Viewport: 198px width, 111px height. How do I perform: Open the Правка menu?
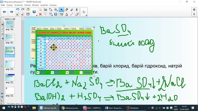tap(10, 5)
